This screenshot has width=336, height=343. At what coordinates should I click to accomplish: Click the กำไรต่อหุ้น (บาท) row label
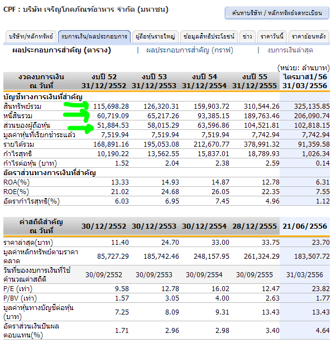(x=30, y=163)
